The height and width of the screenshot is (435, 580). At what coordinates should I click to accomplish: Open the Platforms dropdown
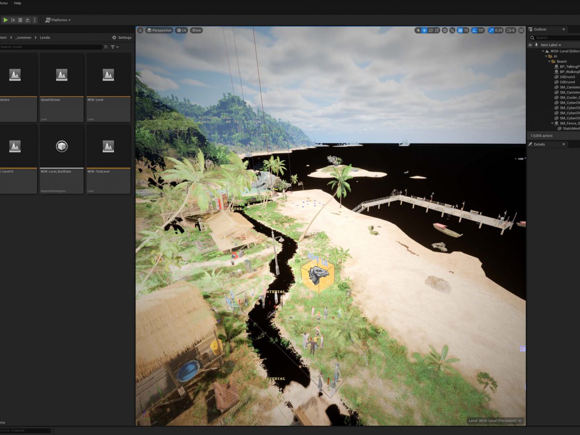tap(58, 20)
